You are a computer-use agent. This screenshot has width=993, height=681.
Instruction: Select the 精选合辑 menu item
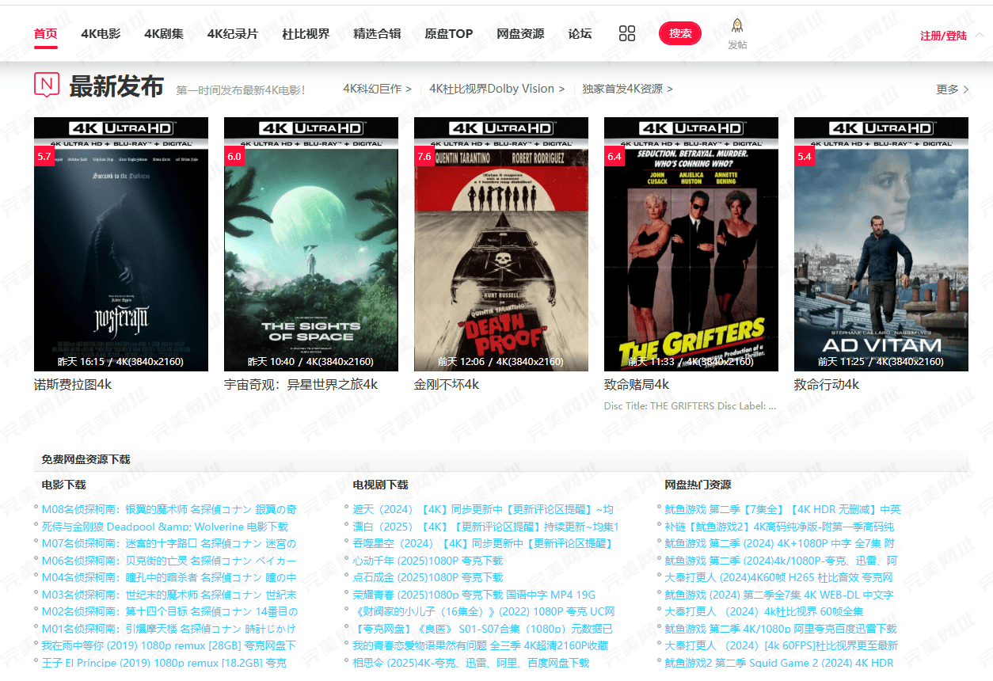377,33
